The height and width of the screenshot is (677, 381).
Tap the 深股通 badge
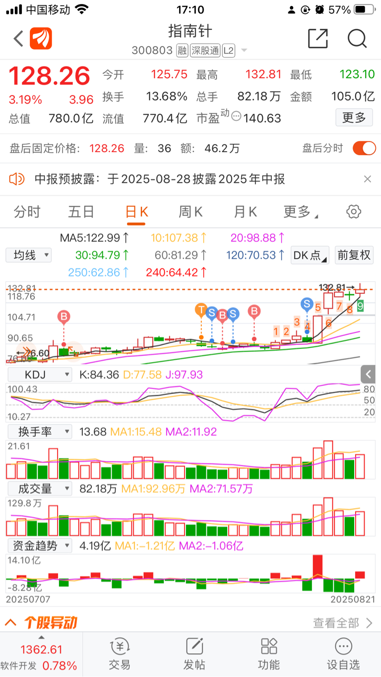click(204, 51)
